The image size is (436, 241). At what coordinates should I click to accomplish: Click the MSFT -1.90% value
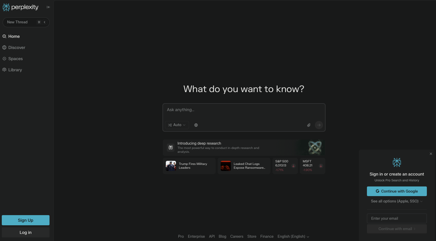(307, 170)
